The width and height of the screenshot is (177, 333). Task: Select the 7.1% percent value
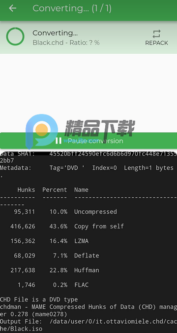(x=60, y=256)
